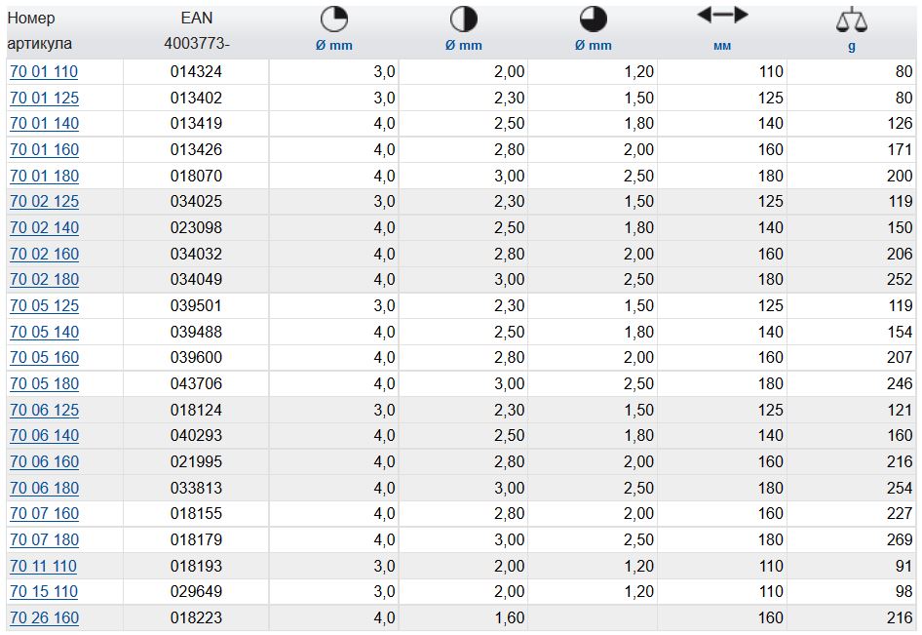Screen dimensions: 922x635
Task: Open article 70 15 110
Action: 43,592
